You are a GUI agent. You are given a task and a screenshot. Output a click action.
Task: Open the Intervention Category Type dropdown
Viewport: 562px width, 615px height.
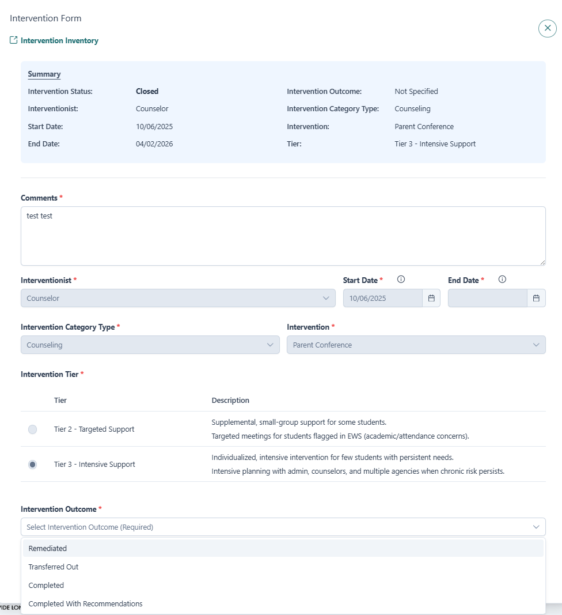tap(150, 345)
